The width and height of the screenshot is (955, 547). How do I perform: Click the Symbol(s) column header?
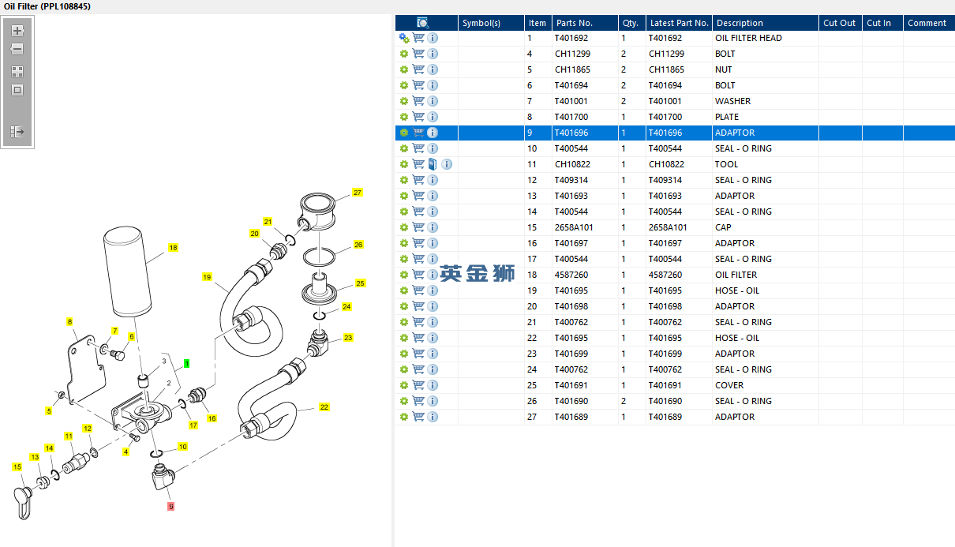(x=491, y=23)
